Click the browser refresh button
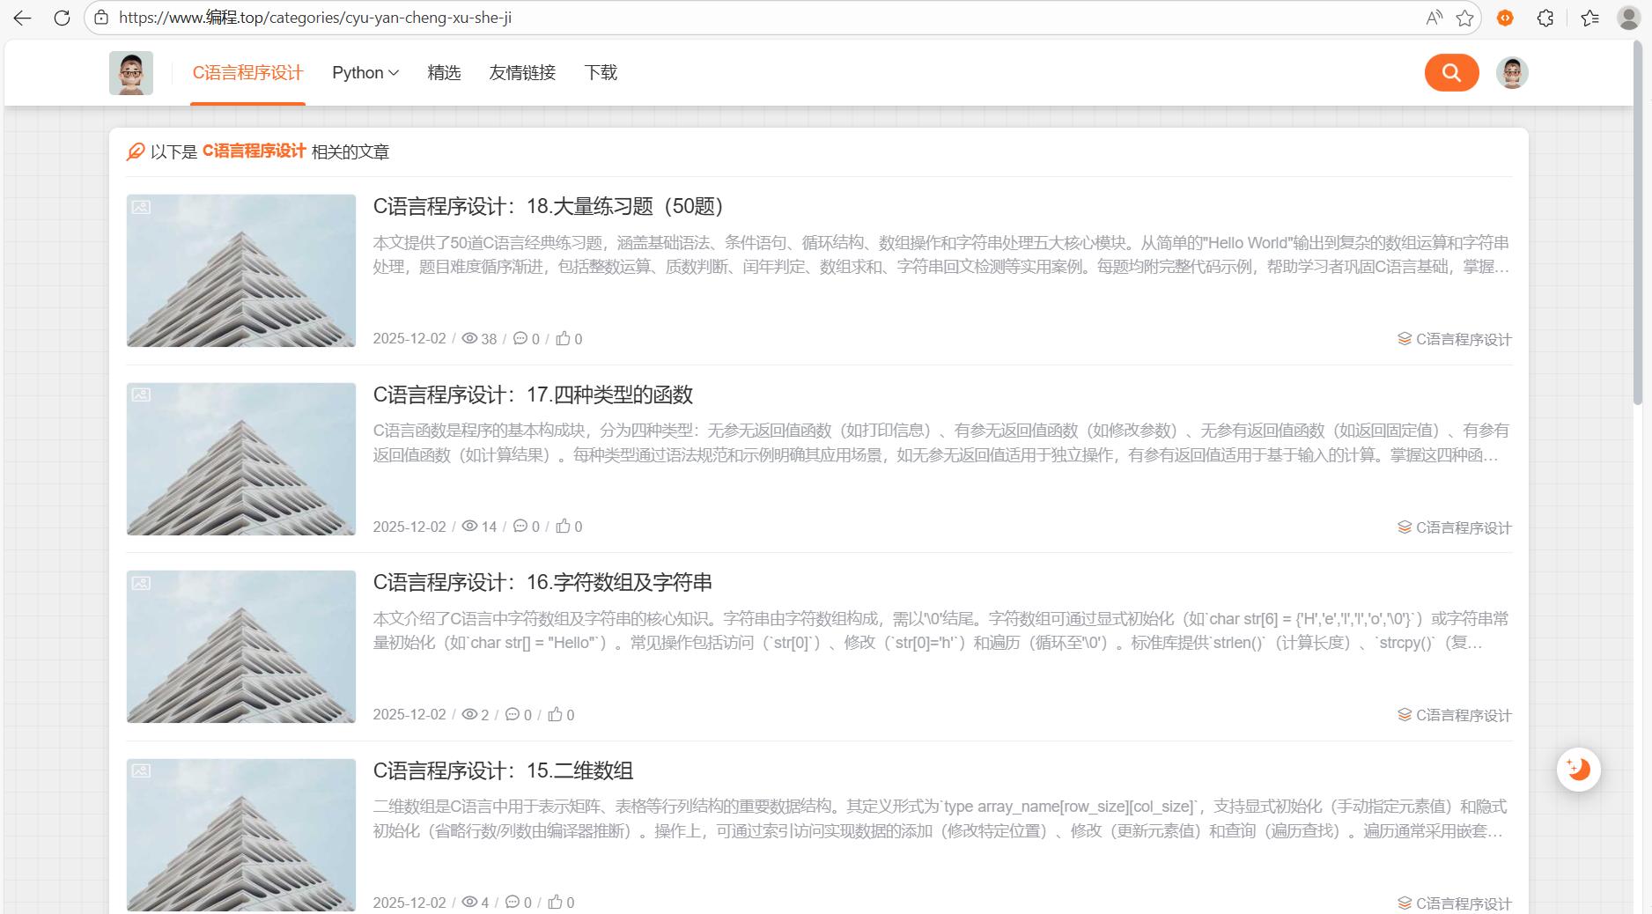Viewport: 1652px width, 914px height. coord(61,18)
